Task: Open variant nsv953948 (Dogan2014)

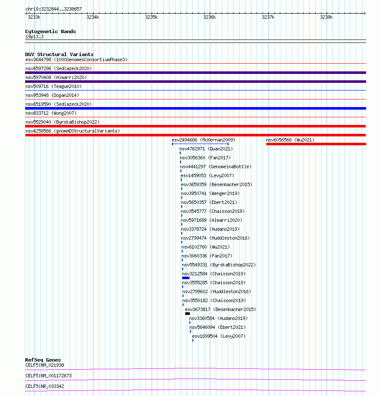Action: point(52,96)
